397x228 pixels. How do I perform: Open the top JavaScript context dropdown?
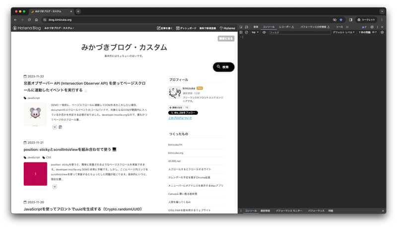click(x=255, y=32)
